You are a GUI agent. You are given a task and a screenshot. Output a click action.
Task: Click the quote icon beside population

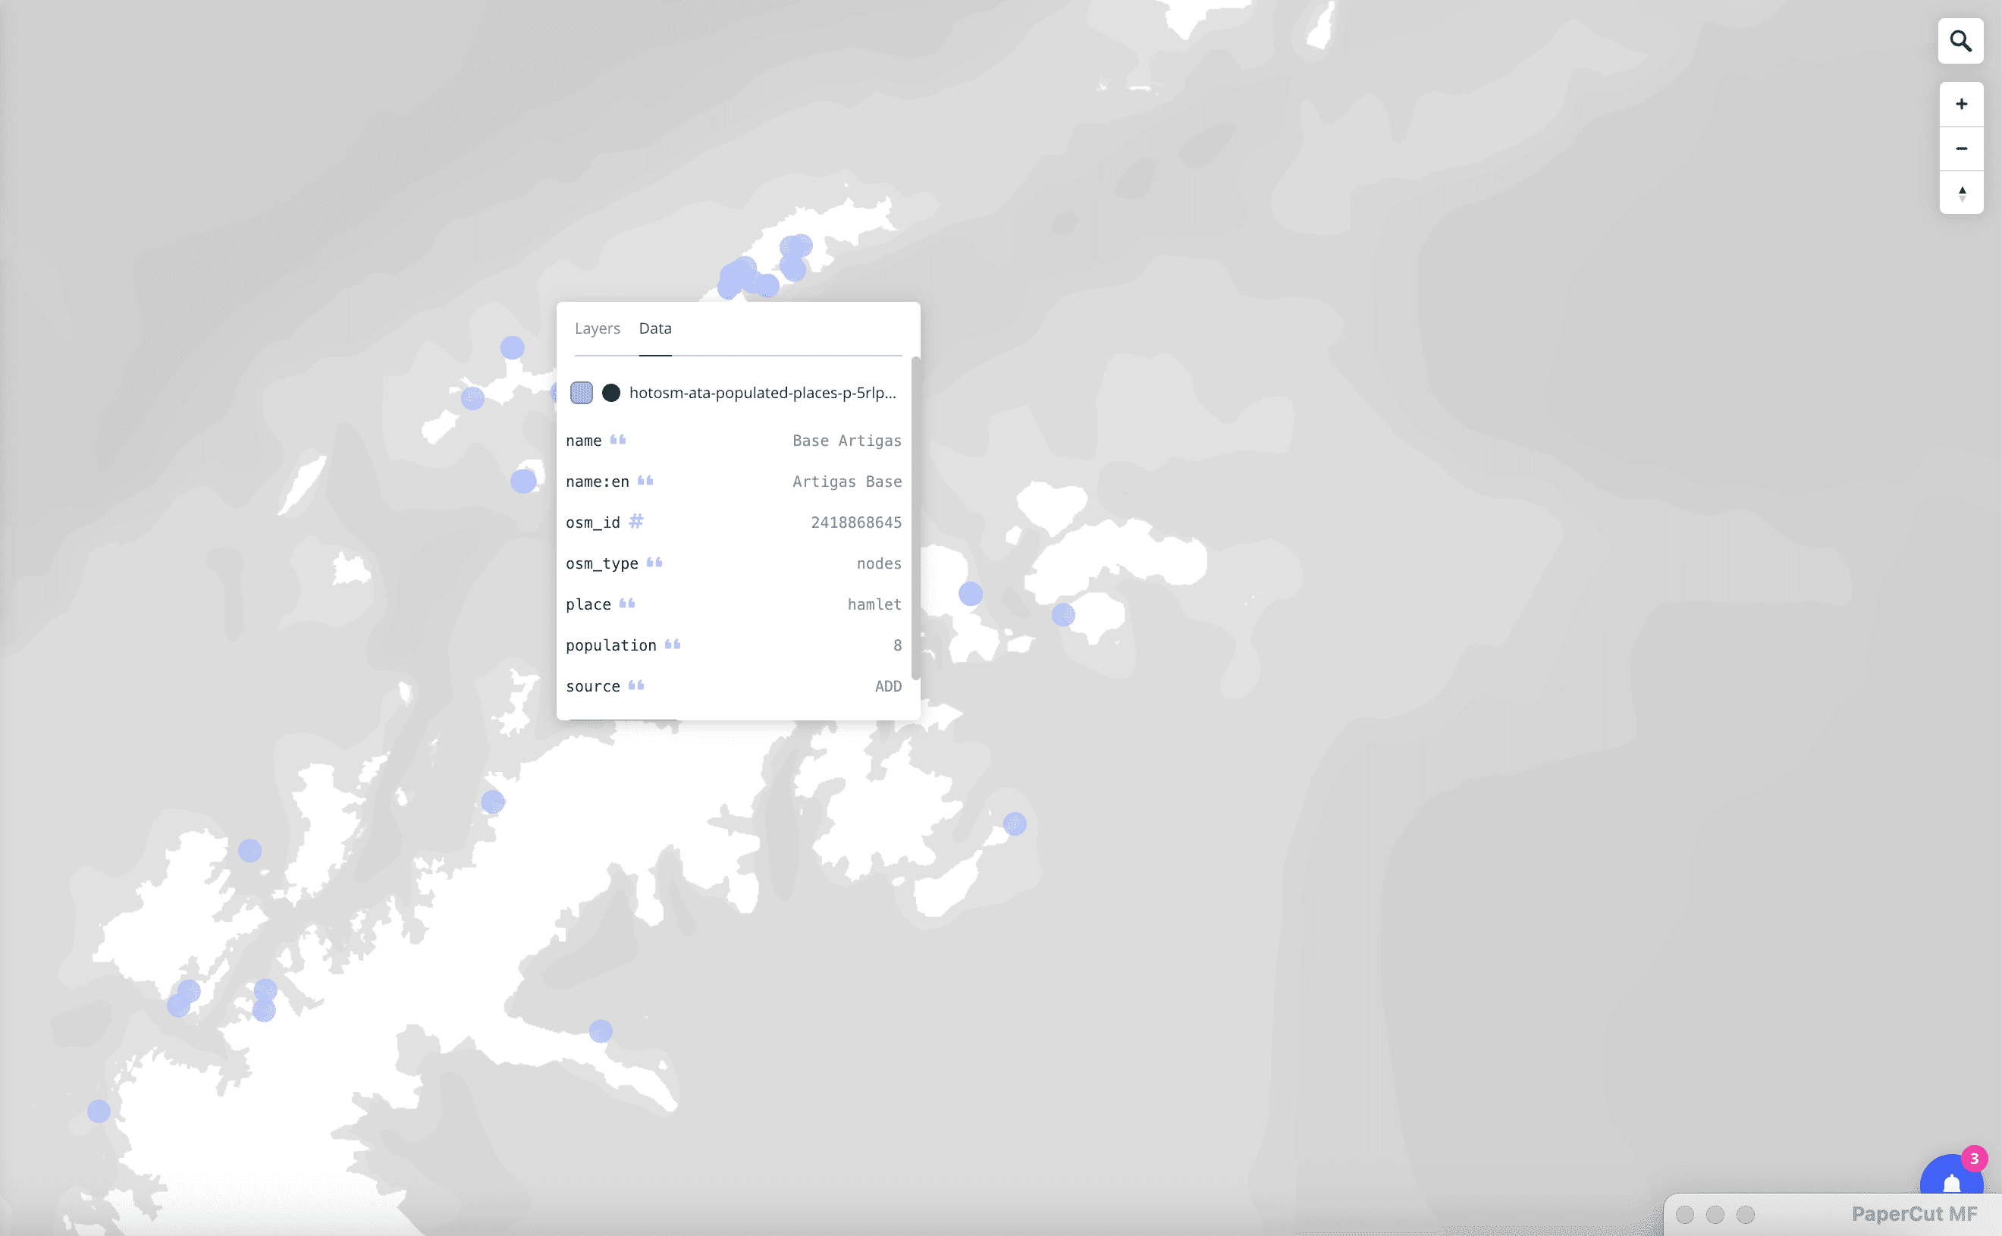click(x=671, y=644)
